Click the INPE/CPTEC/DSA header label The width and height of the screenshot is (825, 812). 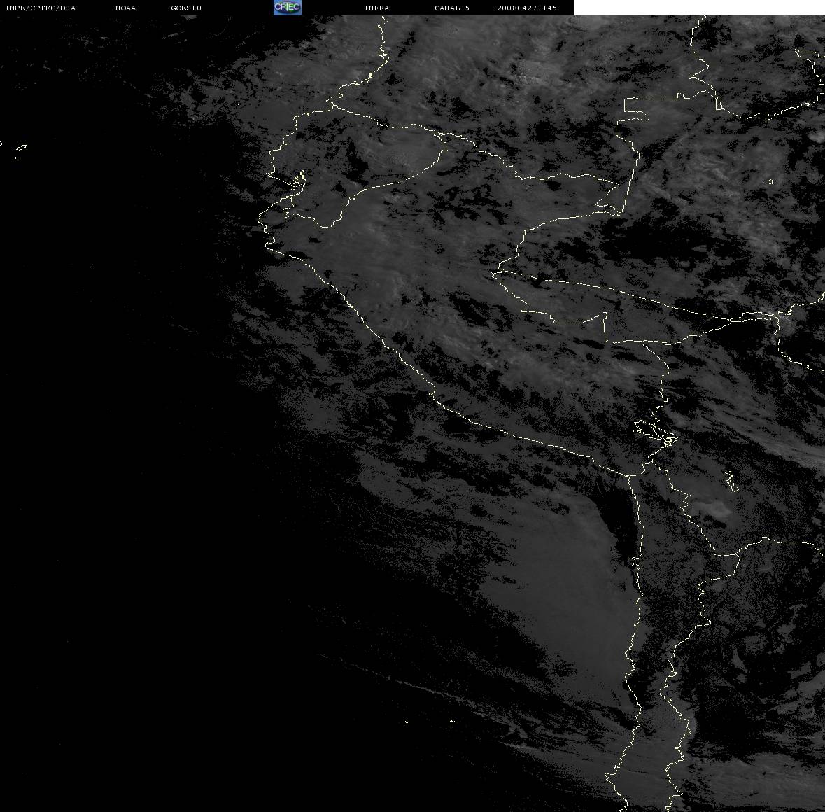coord(41,8)
